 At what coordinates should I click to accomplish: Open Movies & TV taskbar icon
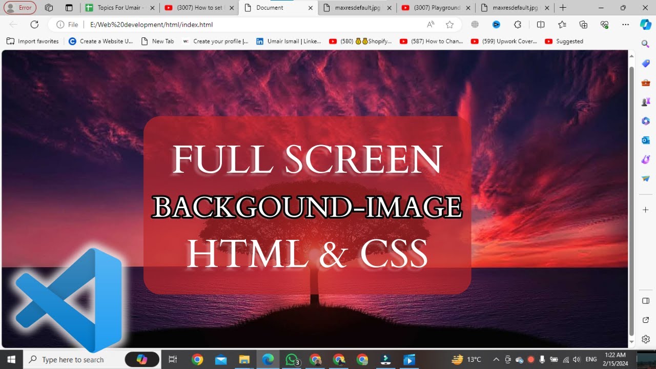coord(409,359)
